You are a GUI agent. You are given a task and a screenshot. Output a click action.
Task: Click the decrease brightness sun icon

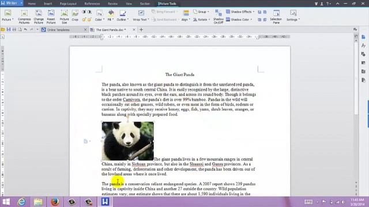coord(89,20)
